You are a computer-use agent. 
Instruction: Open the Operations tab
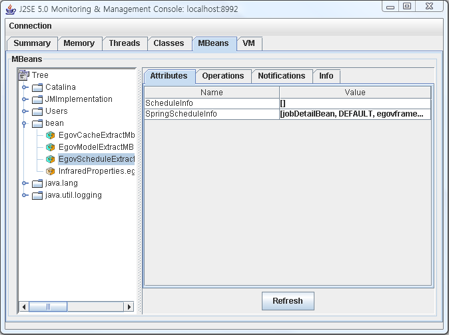tap(223, 76)
